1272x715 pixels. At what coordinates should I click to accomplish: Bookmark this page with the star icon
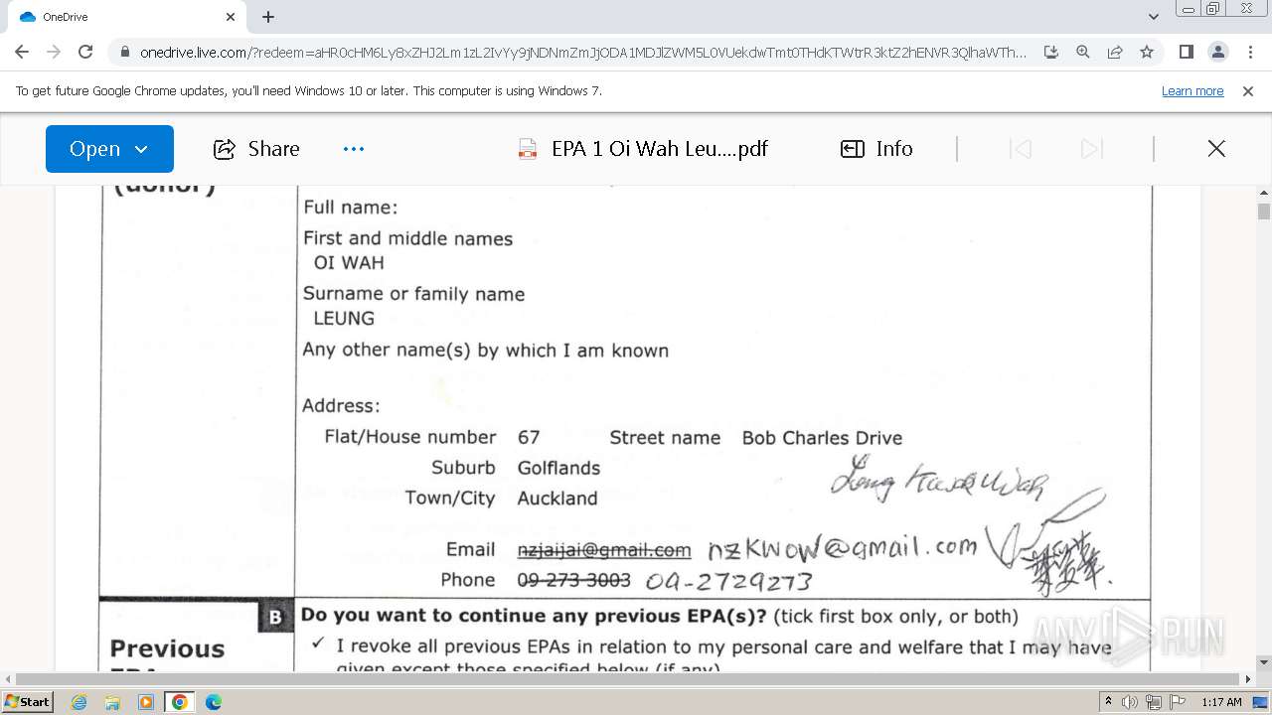(1147, 52)
